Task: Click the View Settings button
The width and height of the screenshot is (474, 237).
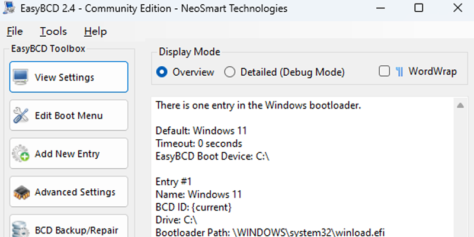Action: click(69, 77)
